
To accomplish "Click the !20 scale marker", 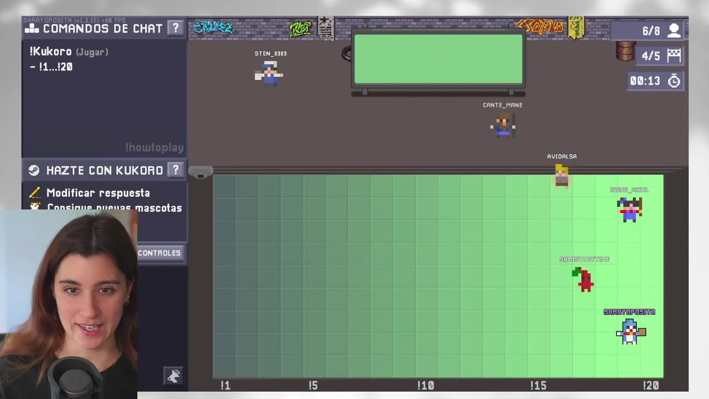I will coord(651,385).
